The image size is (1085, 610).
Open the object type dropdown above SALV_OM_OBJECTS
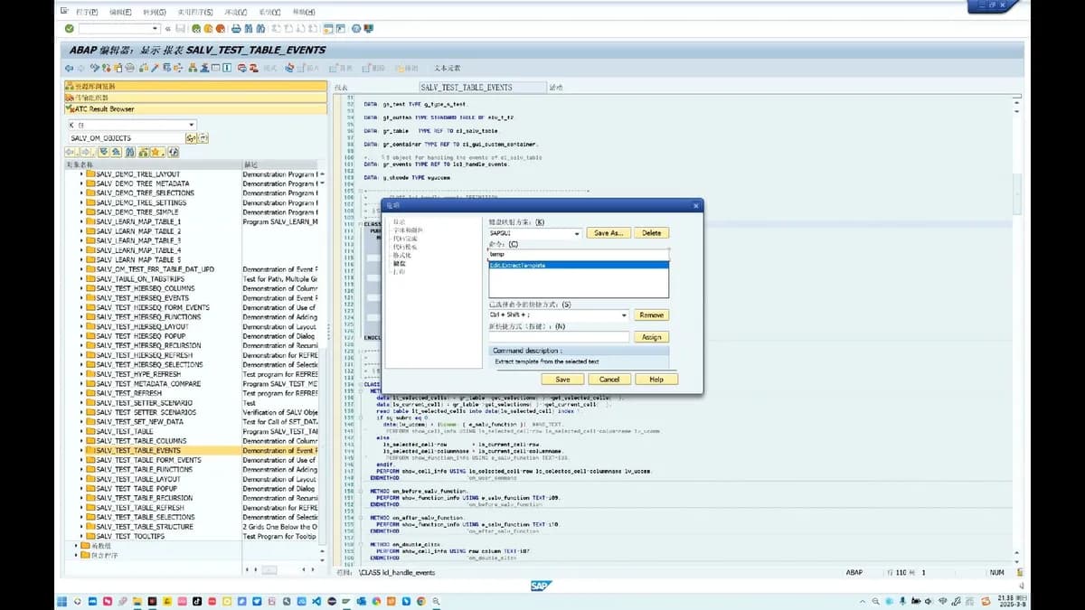pyautogui.click(x=191, y=125)
